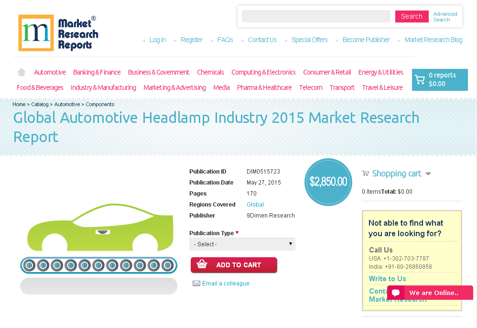Click Components in the breadcrumb trail
The image size is (477, 328).
pyautogui.click(x=100, y=104)
